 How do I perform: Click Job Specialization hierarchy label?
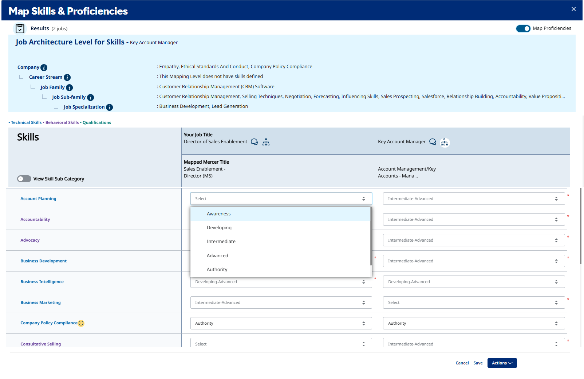click(x=84, y=107)
